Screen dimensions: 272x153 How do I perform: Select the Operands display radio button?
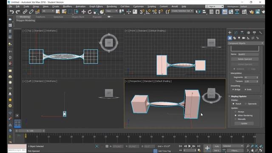[246, 104]
